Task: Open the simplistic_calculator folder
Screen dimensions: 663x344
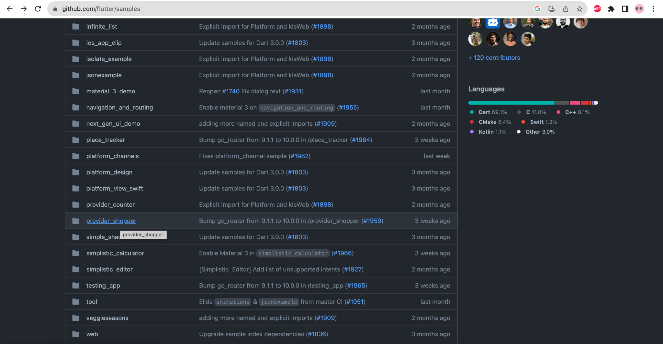Action: click(115, 253)
